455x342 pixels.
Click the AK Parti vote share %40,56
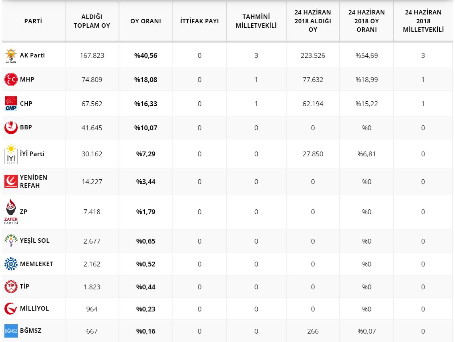146,55
